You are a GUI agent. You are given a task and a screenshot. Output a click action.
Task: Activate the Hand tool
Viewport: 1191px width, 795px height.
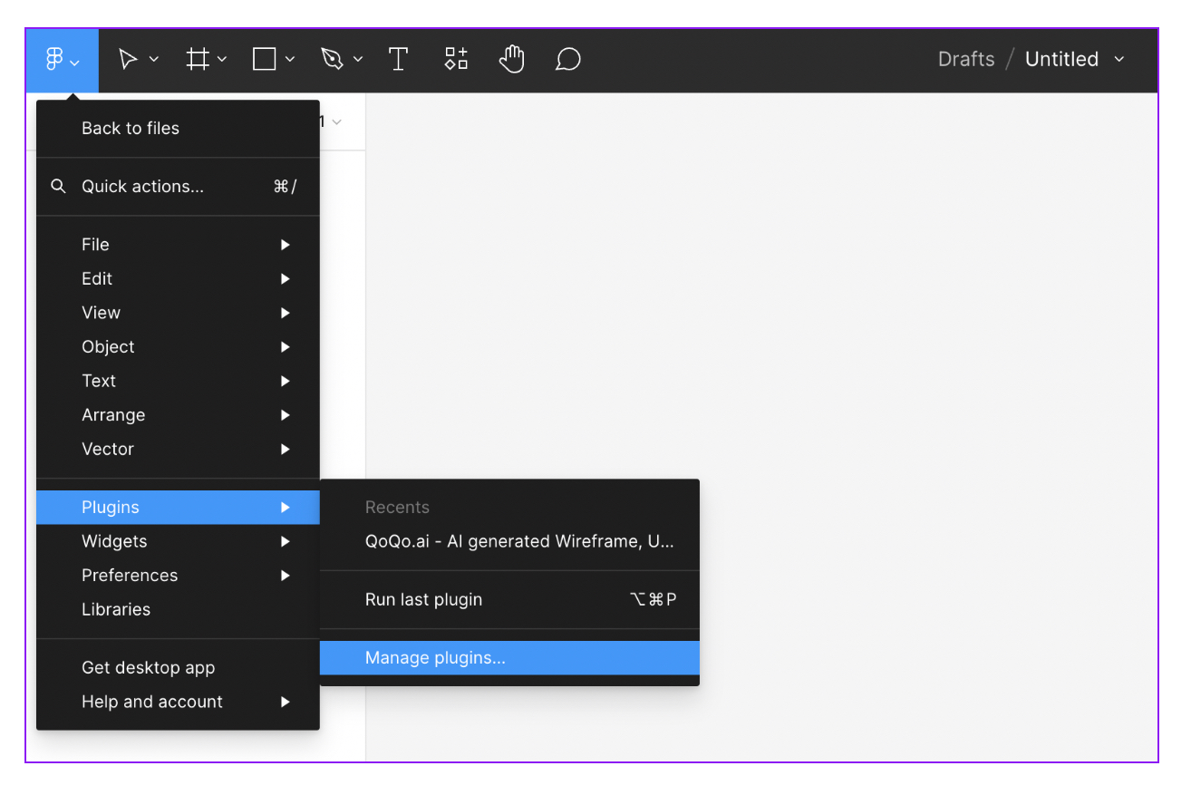(511, 58)
